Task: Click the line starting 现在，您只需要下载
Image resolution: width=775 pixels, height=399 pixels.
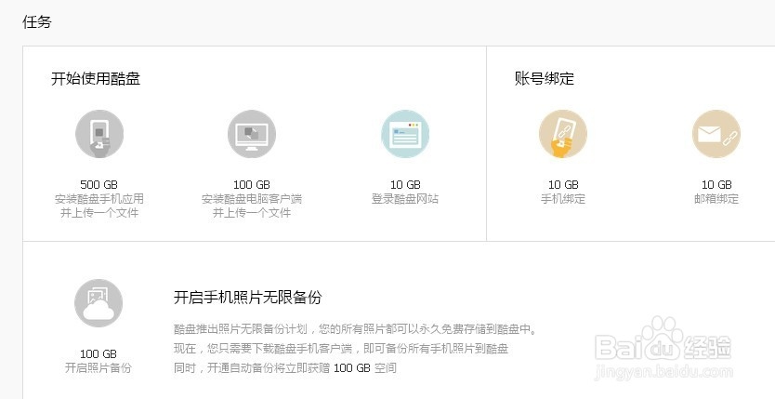Action: [341, 349]
